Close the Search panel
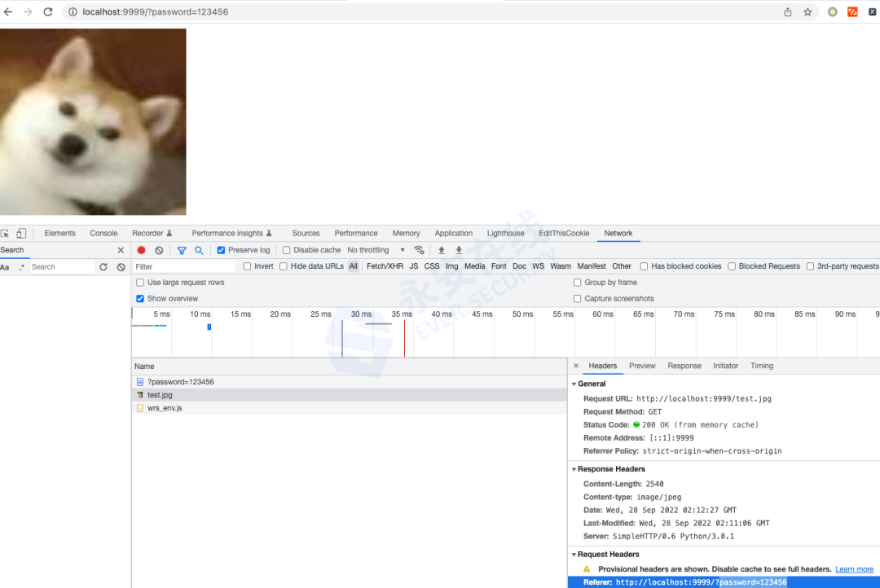The width and height of the screenshot is (880, 588). (121, 250)
